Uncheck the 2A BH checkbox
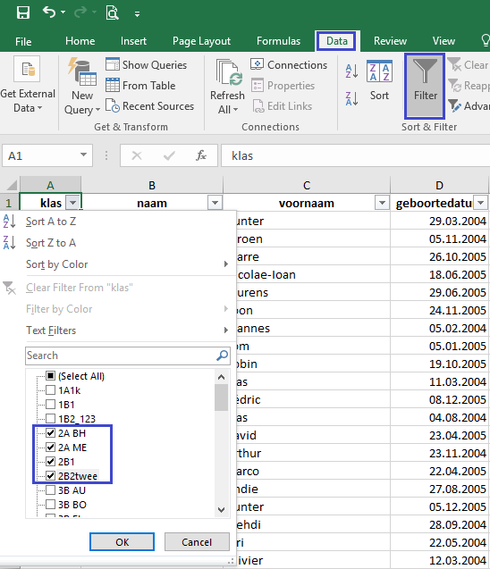Screen dimensions: 490x569 pos(50,433)
